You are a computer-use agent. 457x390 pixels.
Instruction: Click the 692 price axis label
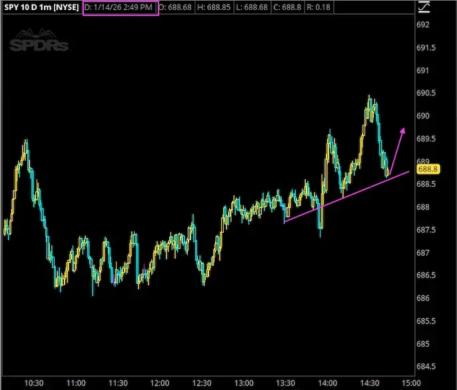point(423,25)
